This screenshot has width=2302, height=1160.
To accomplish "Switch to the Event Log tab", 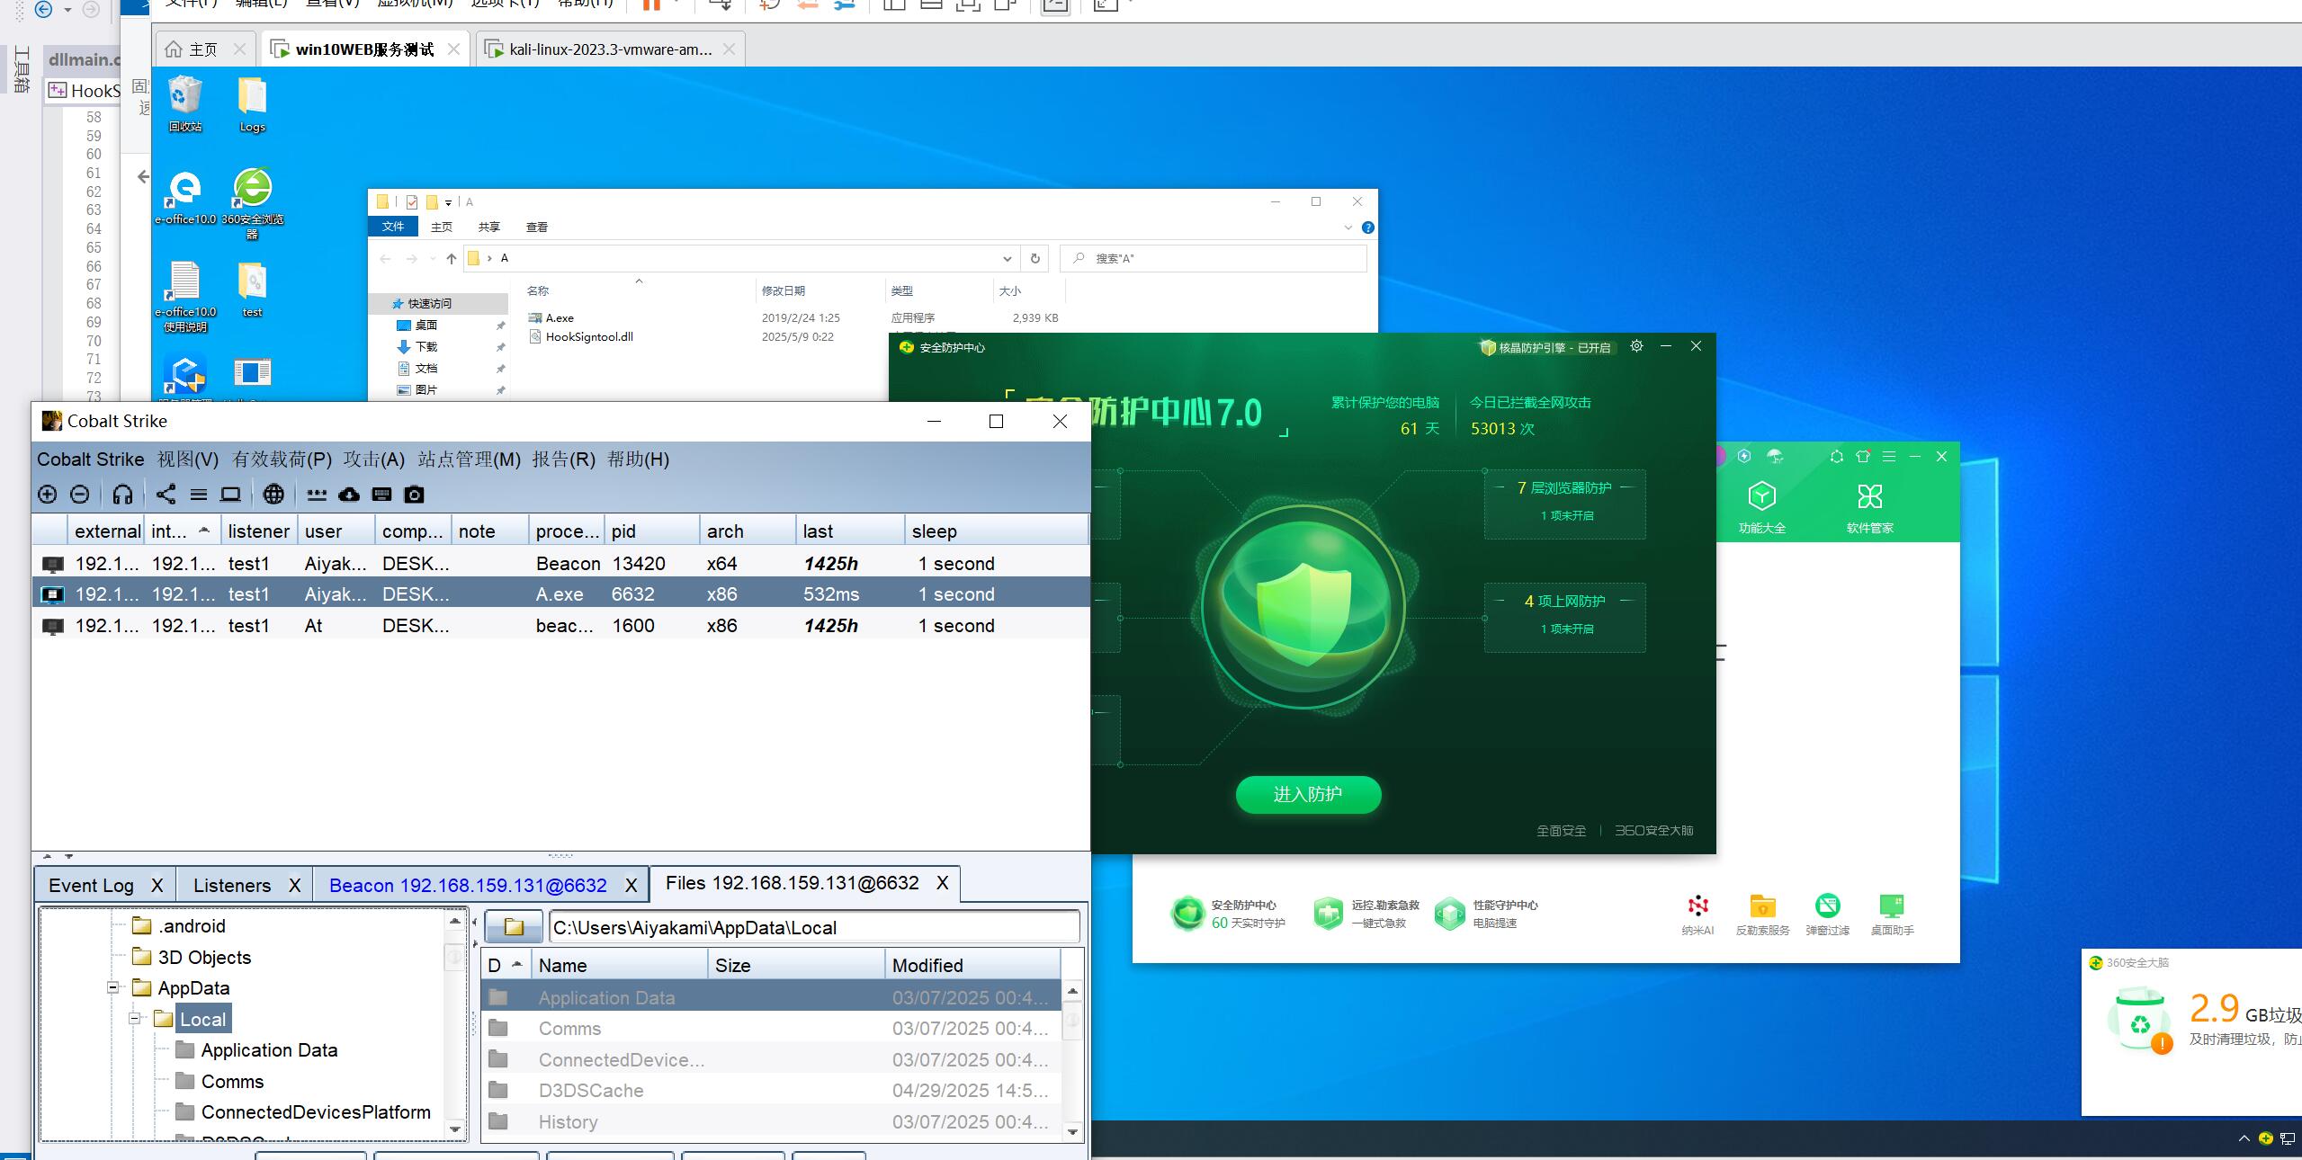I will 91,886.
